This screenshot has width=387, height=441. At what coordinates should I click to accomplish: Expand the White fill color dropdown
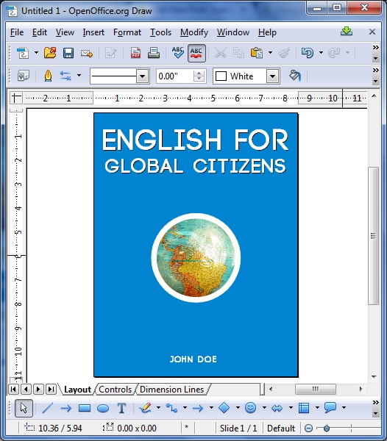(x=272, y=76)
